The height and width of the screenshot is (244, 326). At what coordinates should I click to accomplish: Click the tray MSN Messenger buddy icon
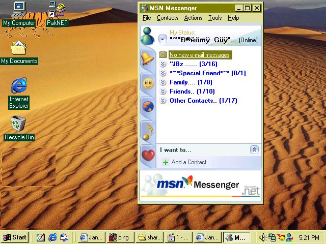pos(289,237)
